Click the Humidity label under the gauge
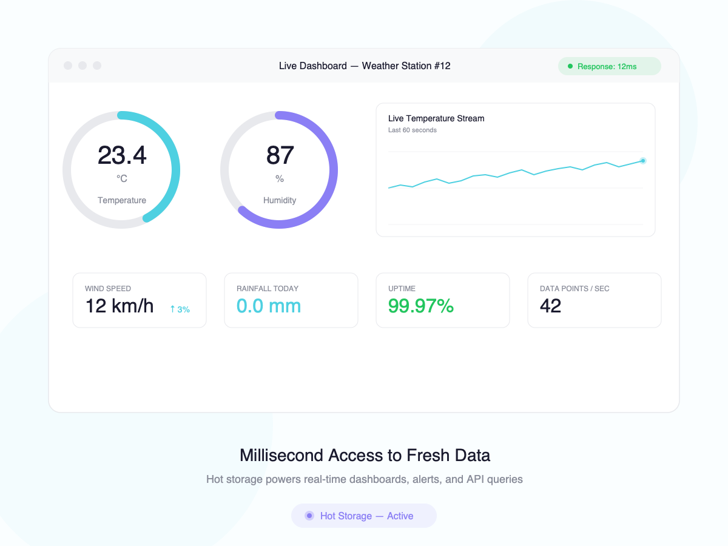 point(280,200)
